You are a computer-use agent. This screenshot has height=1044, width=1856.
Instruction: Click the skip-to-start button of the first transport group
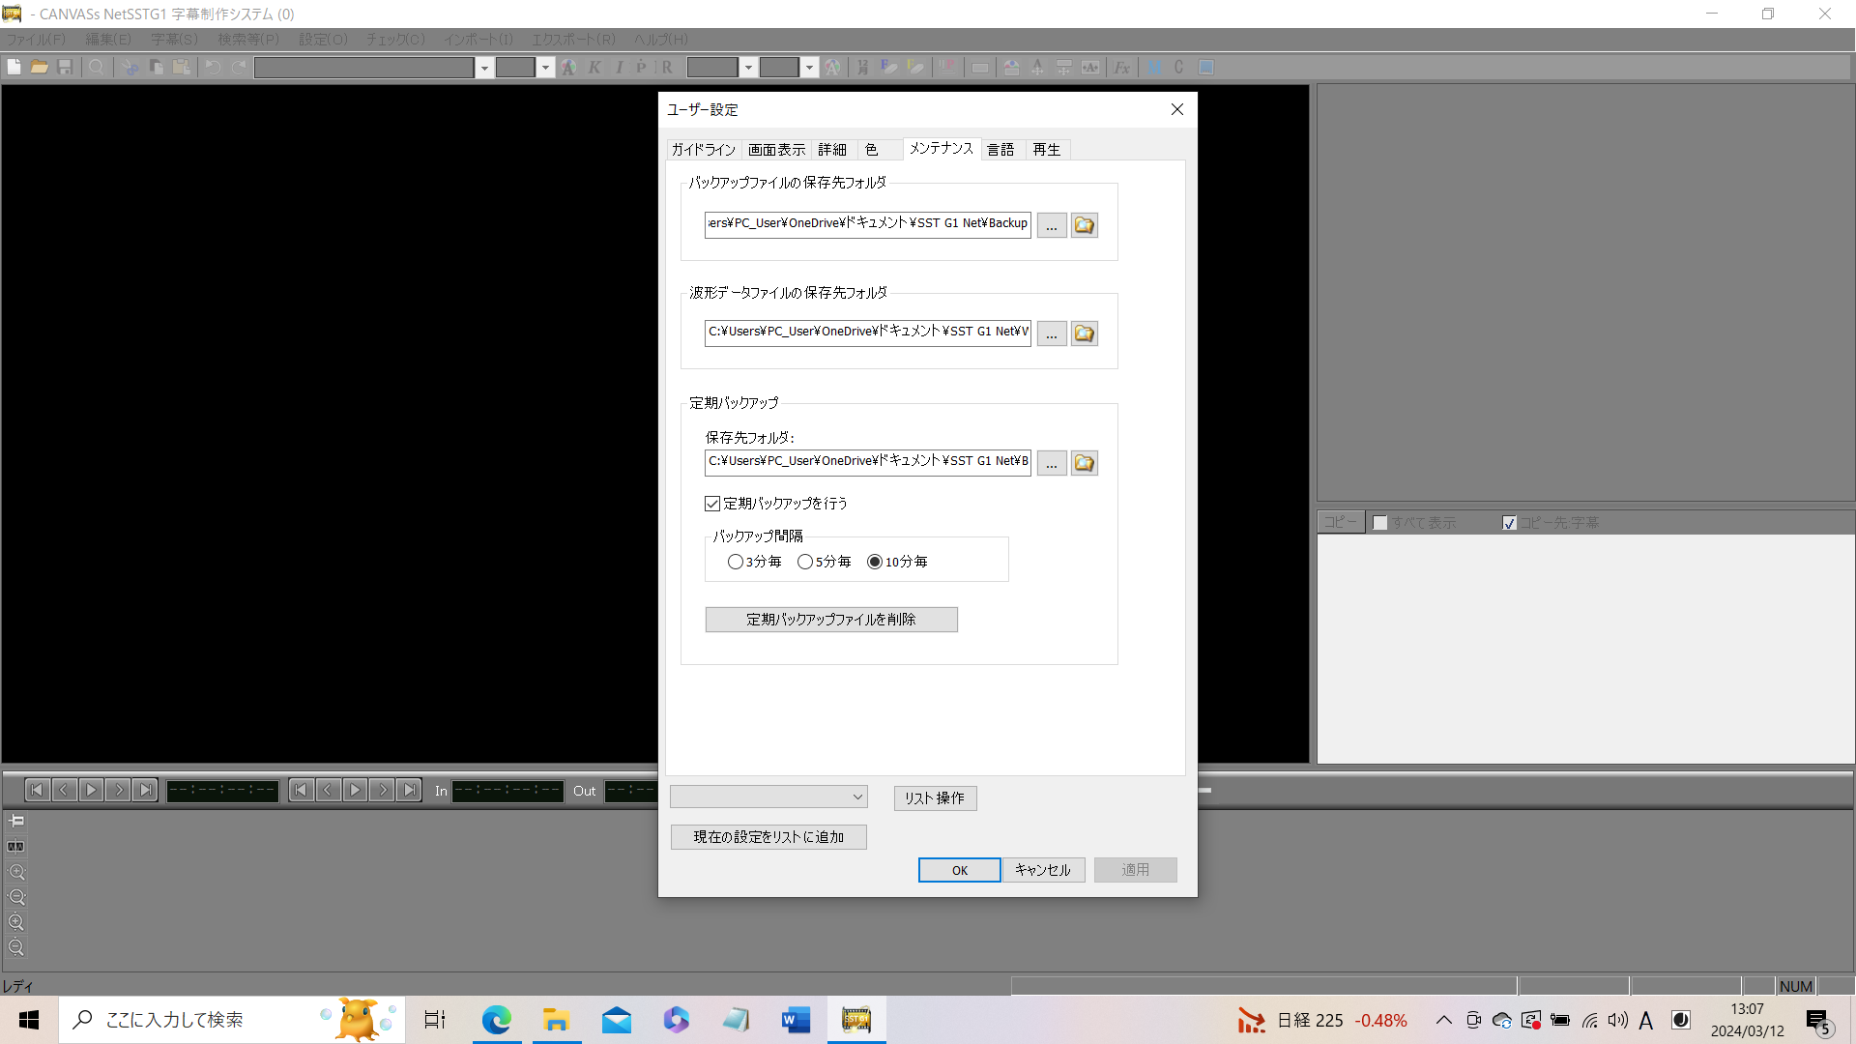click(x=37, y=791)
